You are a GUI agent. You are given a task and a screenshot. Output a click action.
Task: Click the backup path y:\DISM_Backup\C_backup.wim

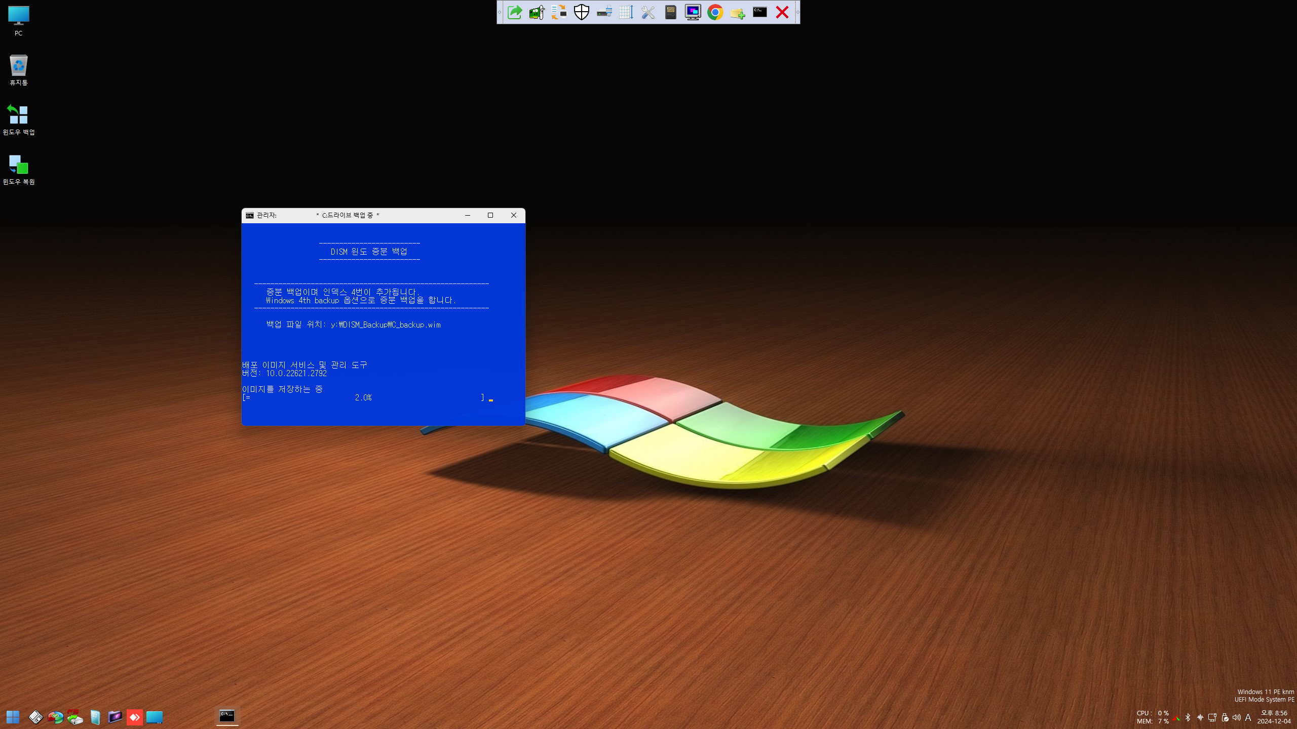point(386,325)
